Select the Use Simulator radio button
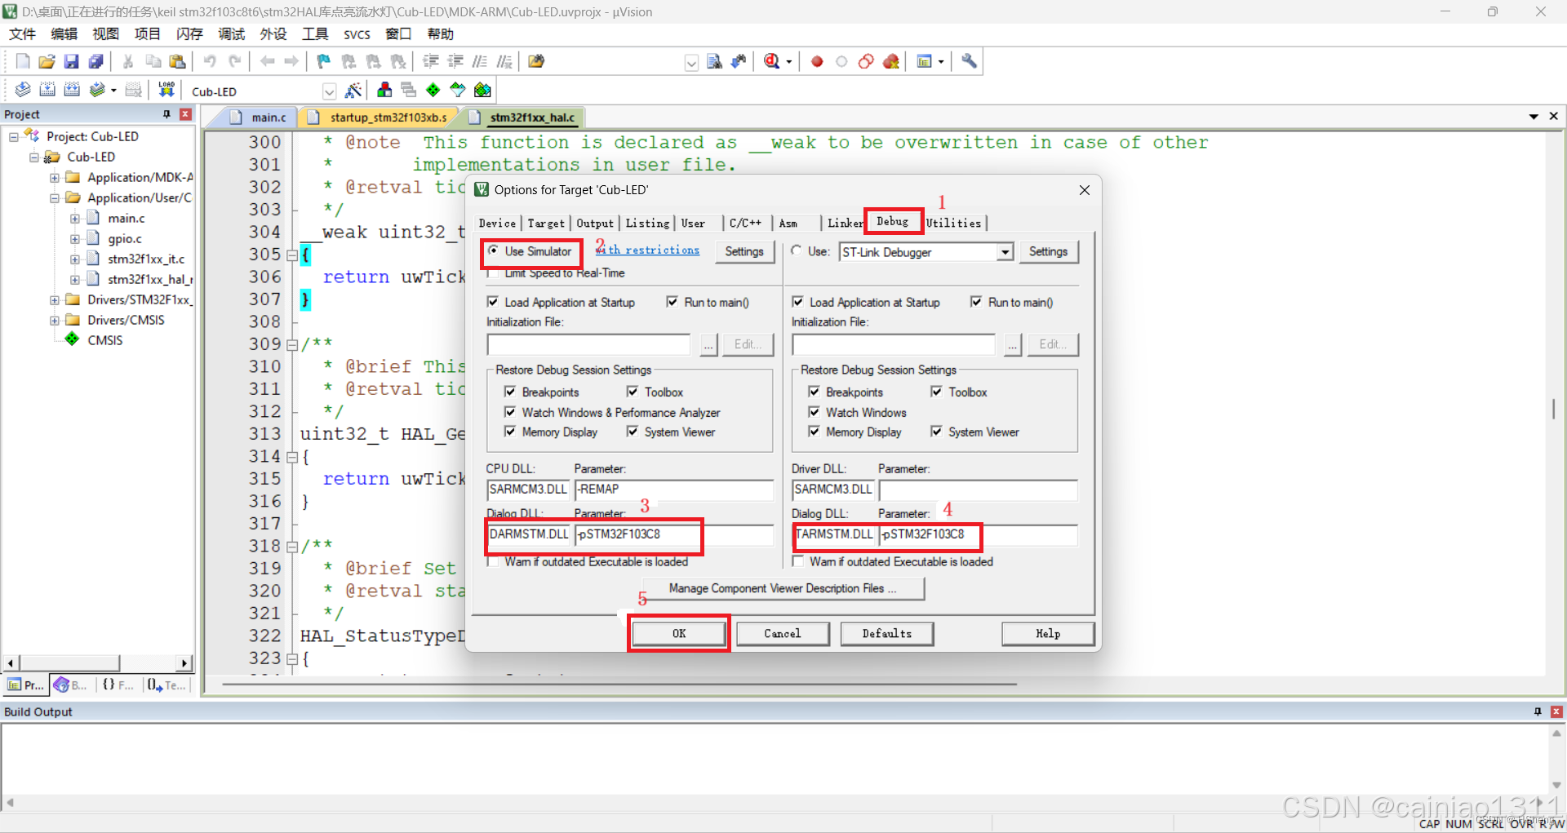The image size is (1567, 833). [493, 251]
